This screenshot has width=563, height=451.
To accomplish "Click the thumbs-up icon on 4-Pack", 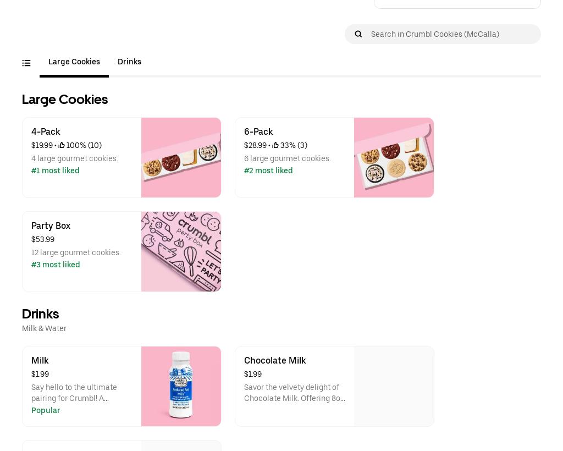I will pyautogui.click(x=62, y=146).
